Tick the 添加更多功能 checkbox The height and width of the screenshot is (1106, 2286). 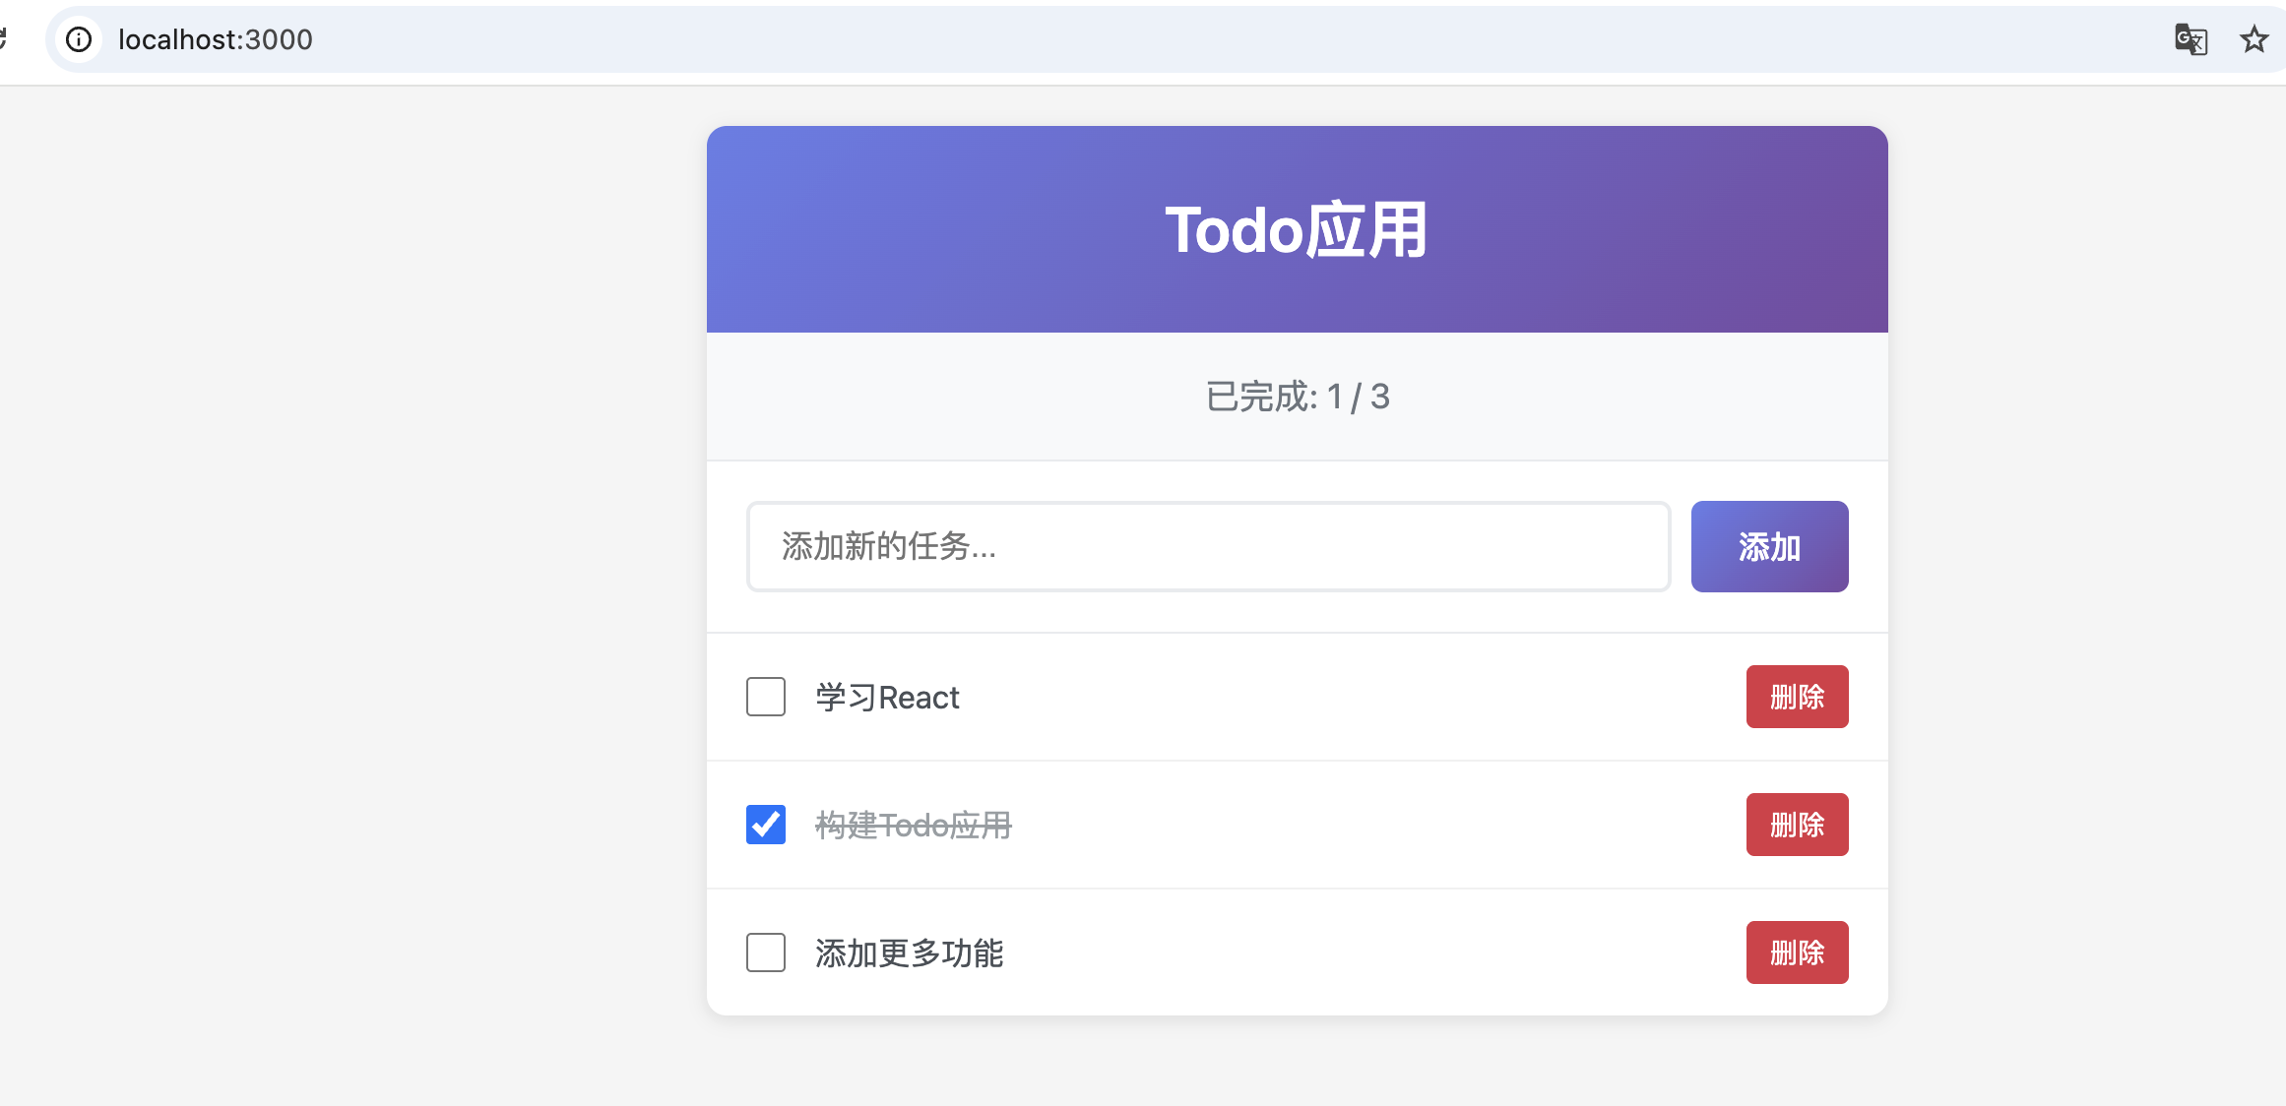click(765, 952)
